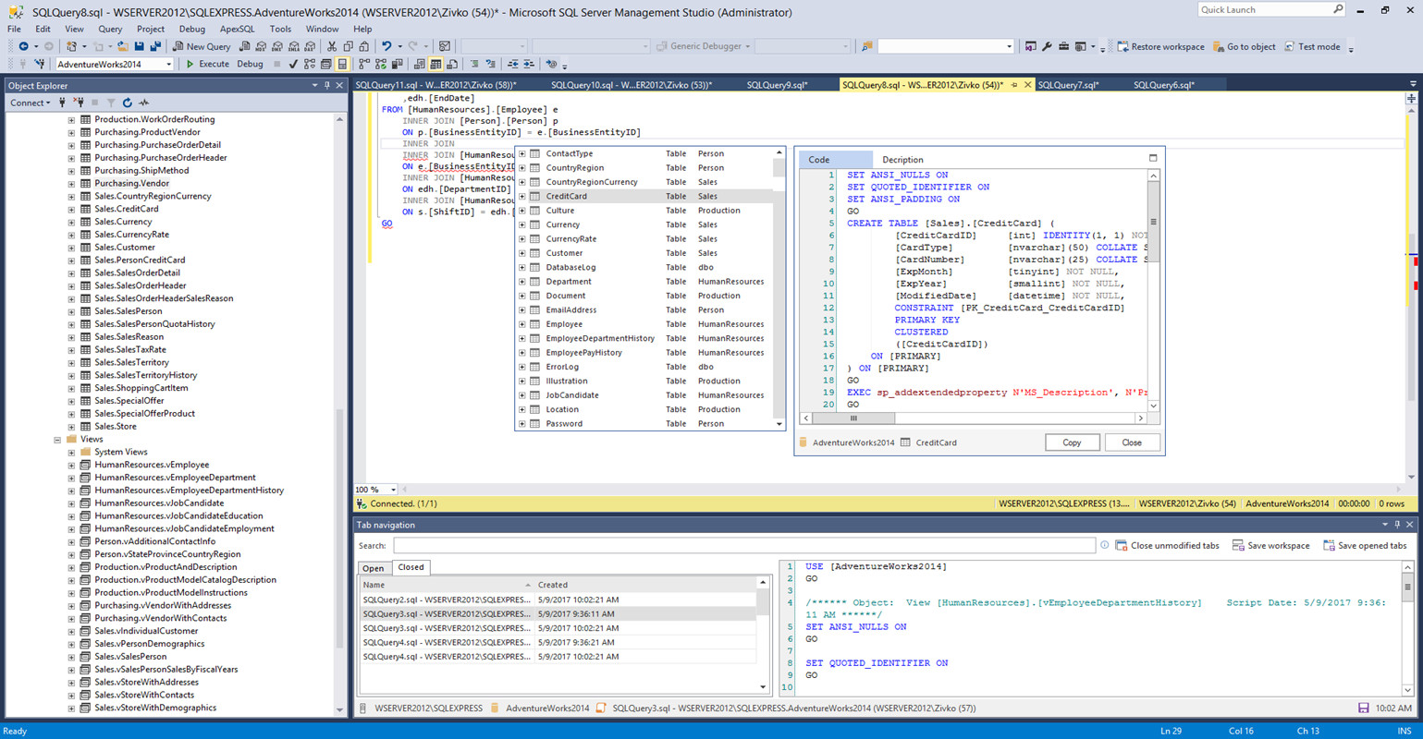Open the AdventureWorks2014 database dropdown

[x=168, y=64]
